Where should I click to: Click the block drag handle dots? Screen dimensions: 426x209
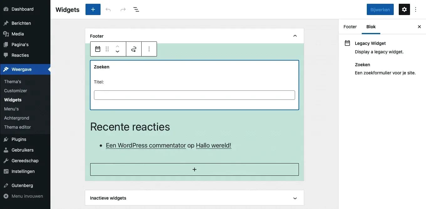click(107, 49)
